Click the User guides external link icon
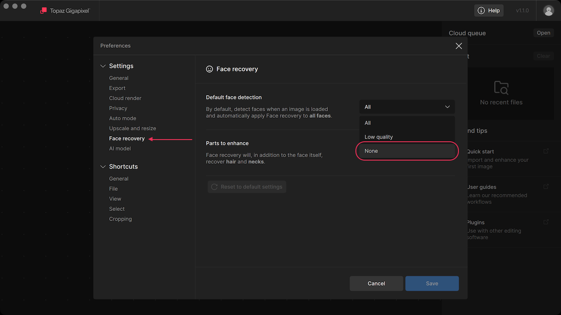561x315 pixels. click(x=546, y=186)
